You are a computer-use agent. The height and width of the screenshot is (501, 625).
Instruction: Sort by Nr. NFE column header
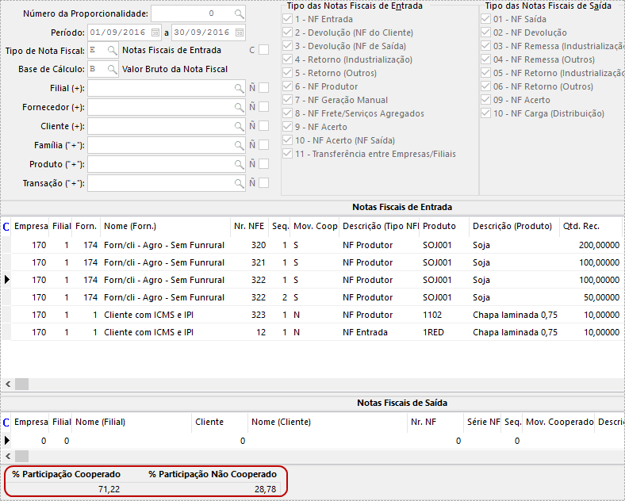(249, 226)
